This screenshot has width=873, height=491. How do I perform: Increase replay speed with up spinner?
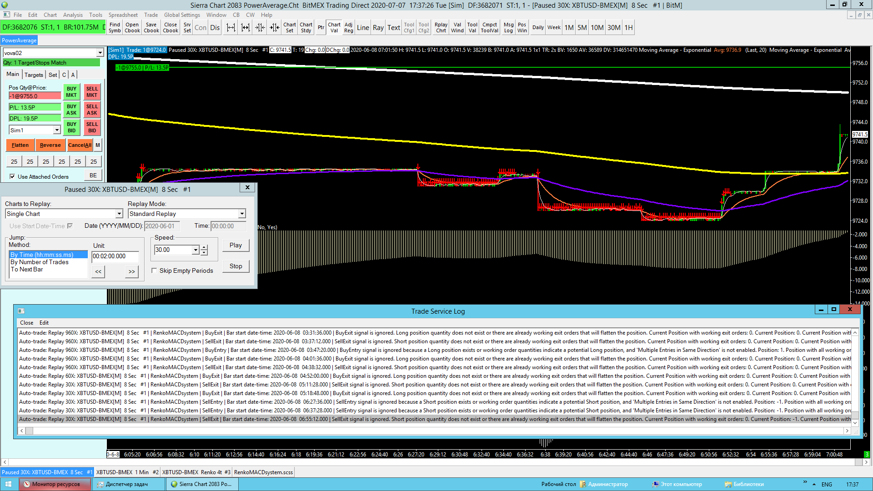tap(204, 247)
